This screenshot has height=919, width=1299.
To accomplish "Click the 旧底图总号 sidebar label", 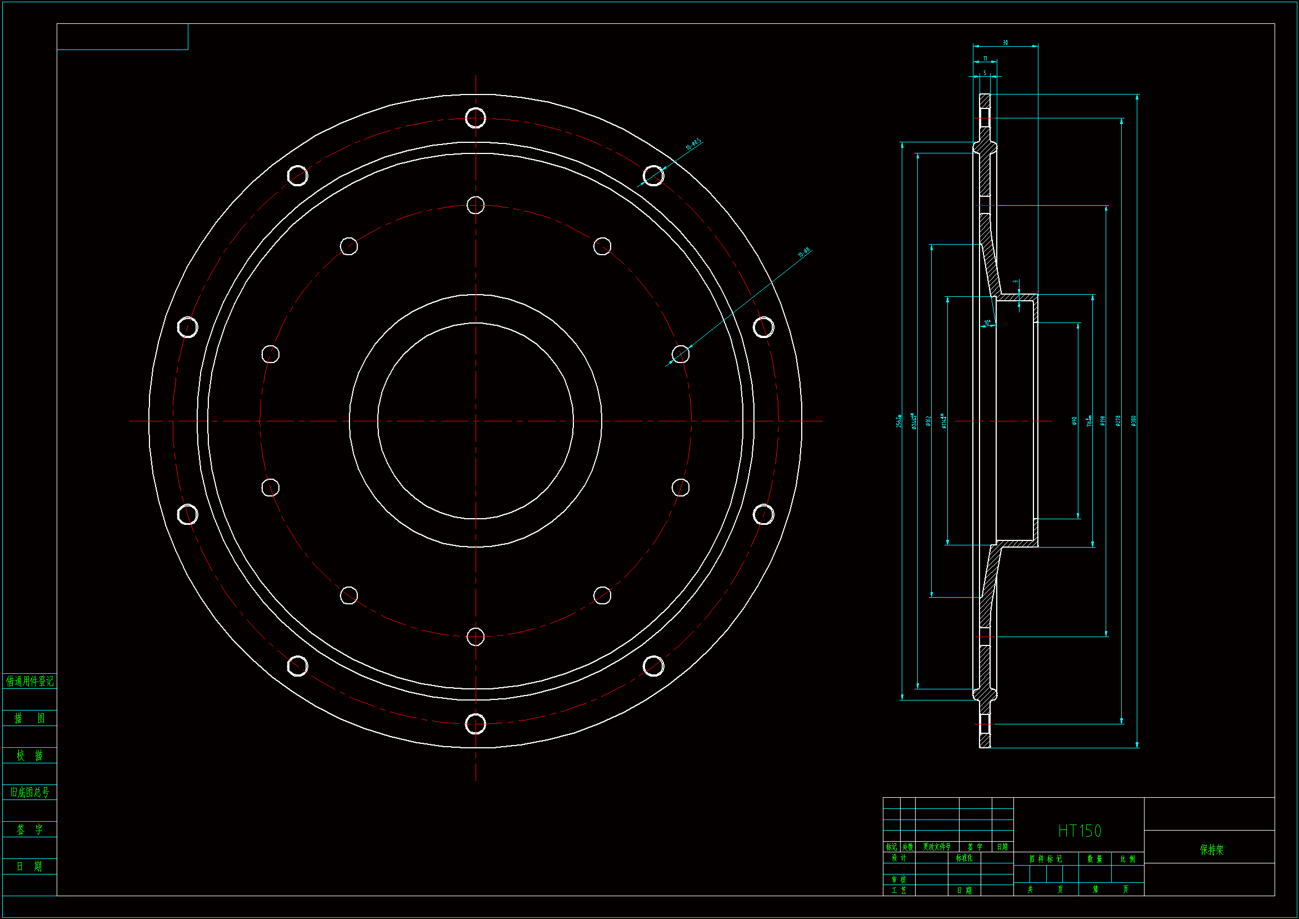I will (29, 792).
